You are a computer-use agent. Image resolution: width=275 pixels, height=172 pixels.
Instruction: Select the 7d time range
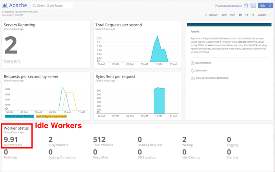coord(253,15)
